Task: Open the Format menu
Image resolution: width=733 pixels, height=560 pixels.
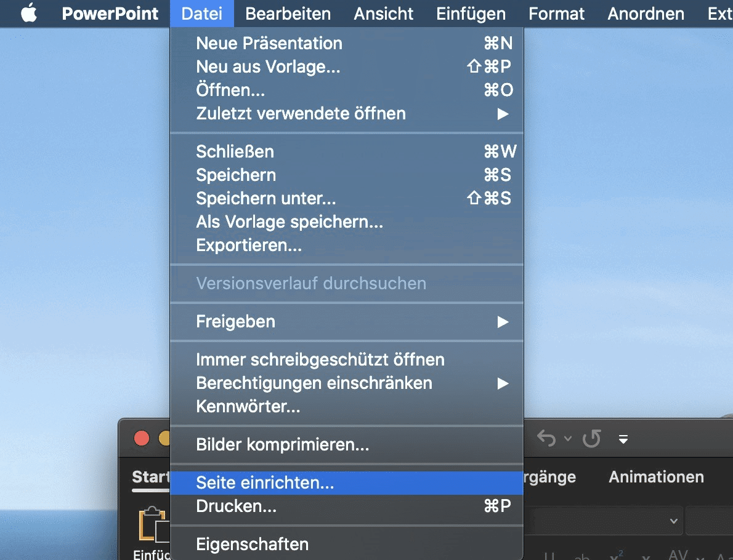Action: click(x=556, y=14)
